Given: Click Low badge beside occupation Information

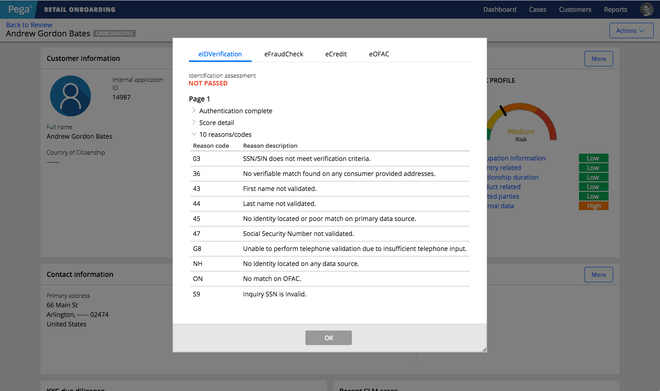Looking at the screenshot, I should pyautogui.click(x=594, y=158).
